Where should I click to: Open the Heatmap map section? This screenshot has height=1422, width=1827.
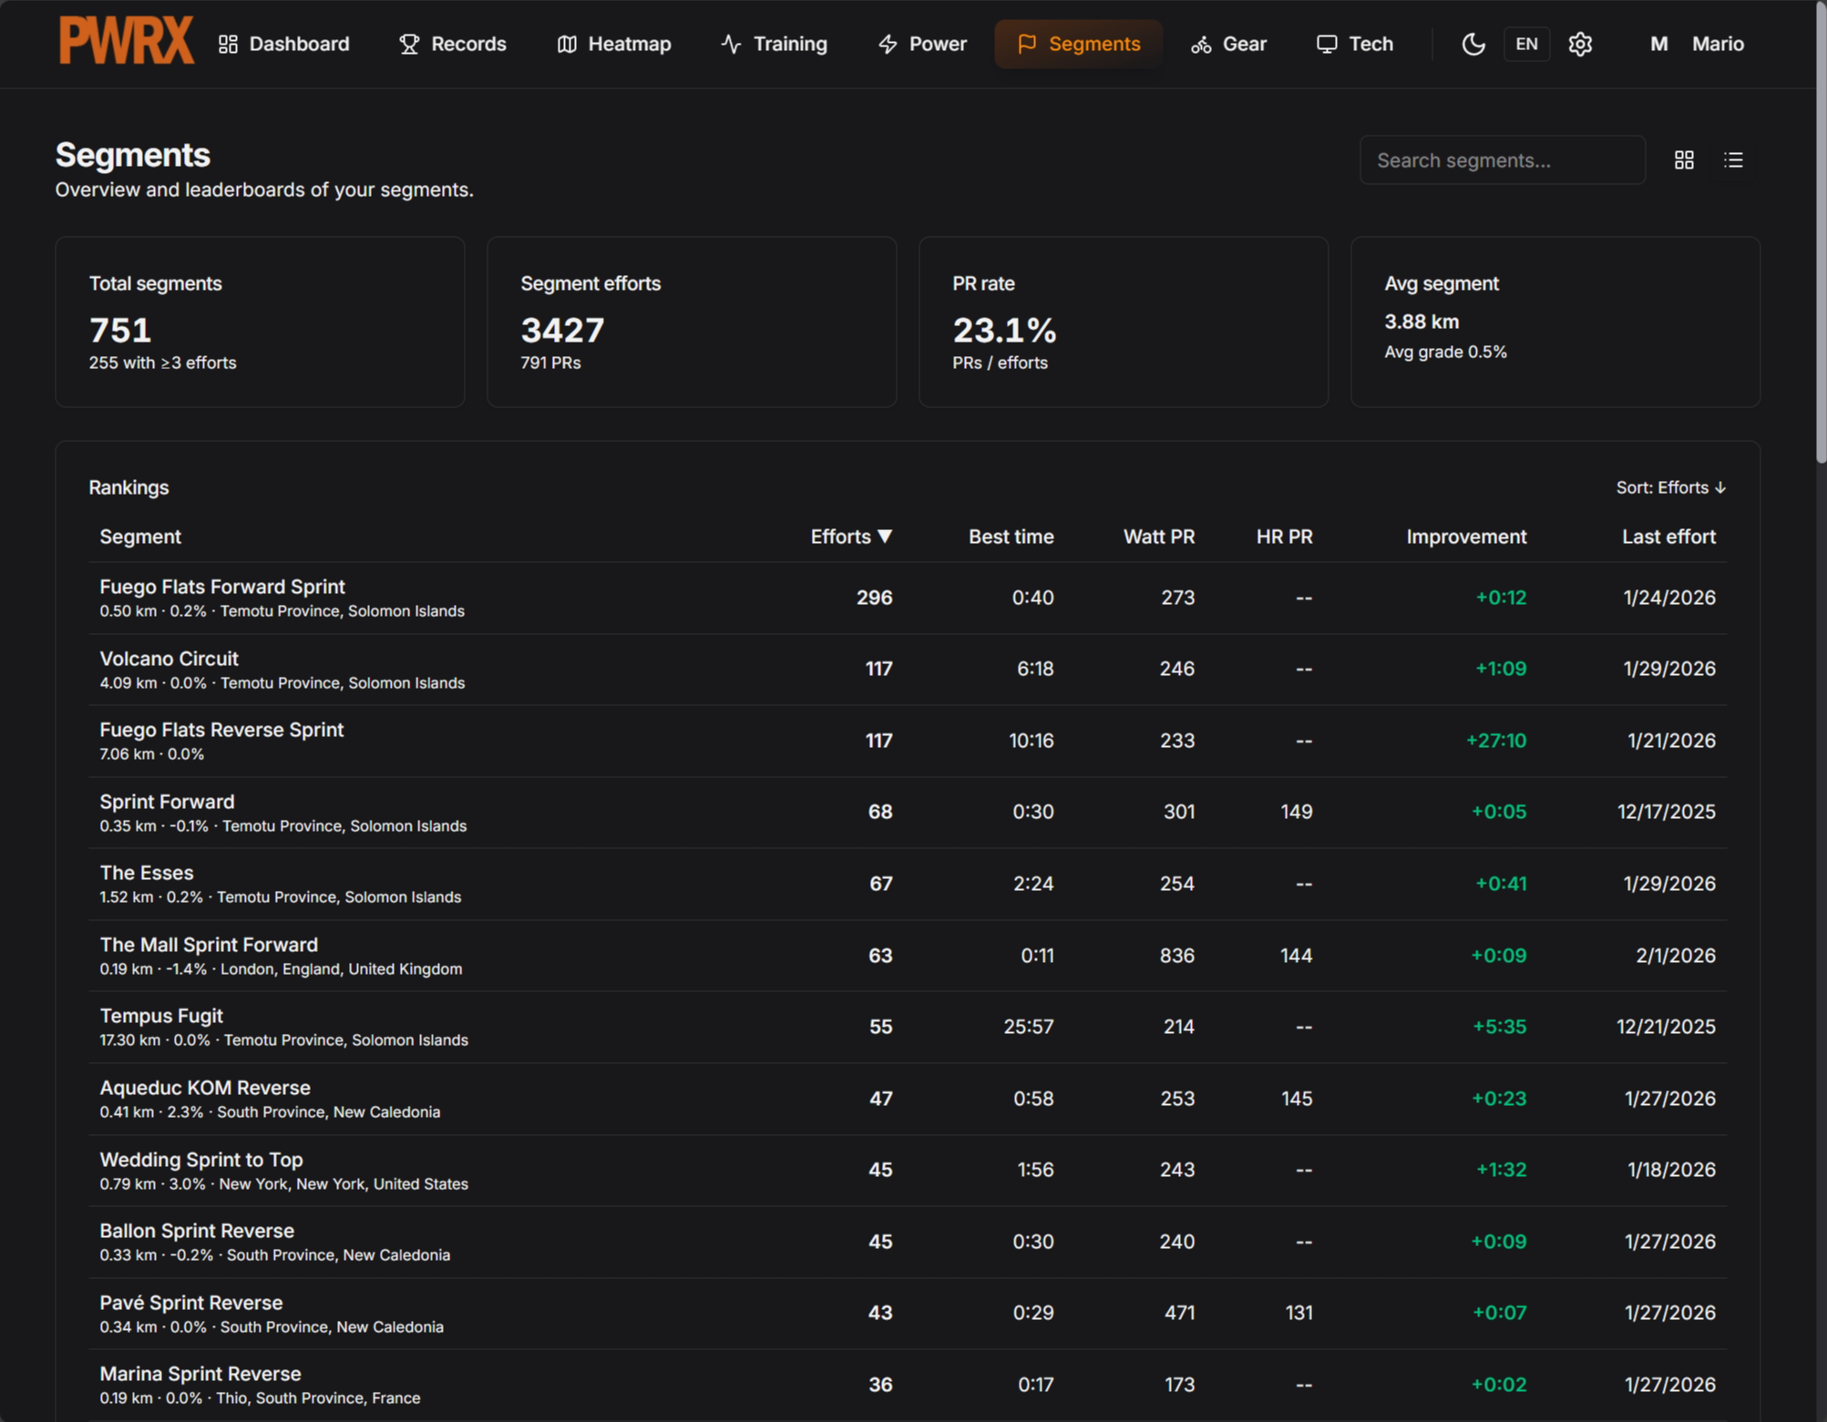click(x=614, y=44)
